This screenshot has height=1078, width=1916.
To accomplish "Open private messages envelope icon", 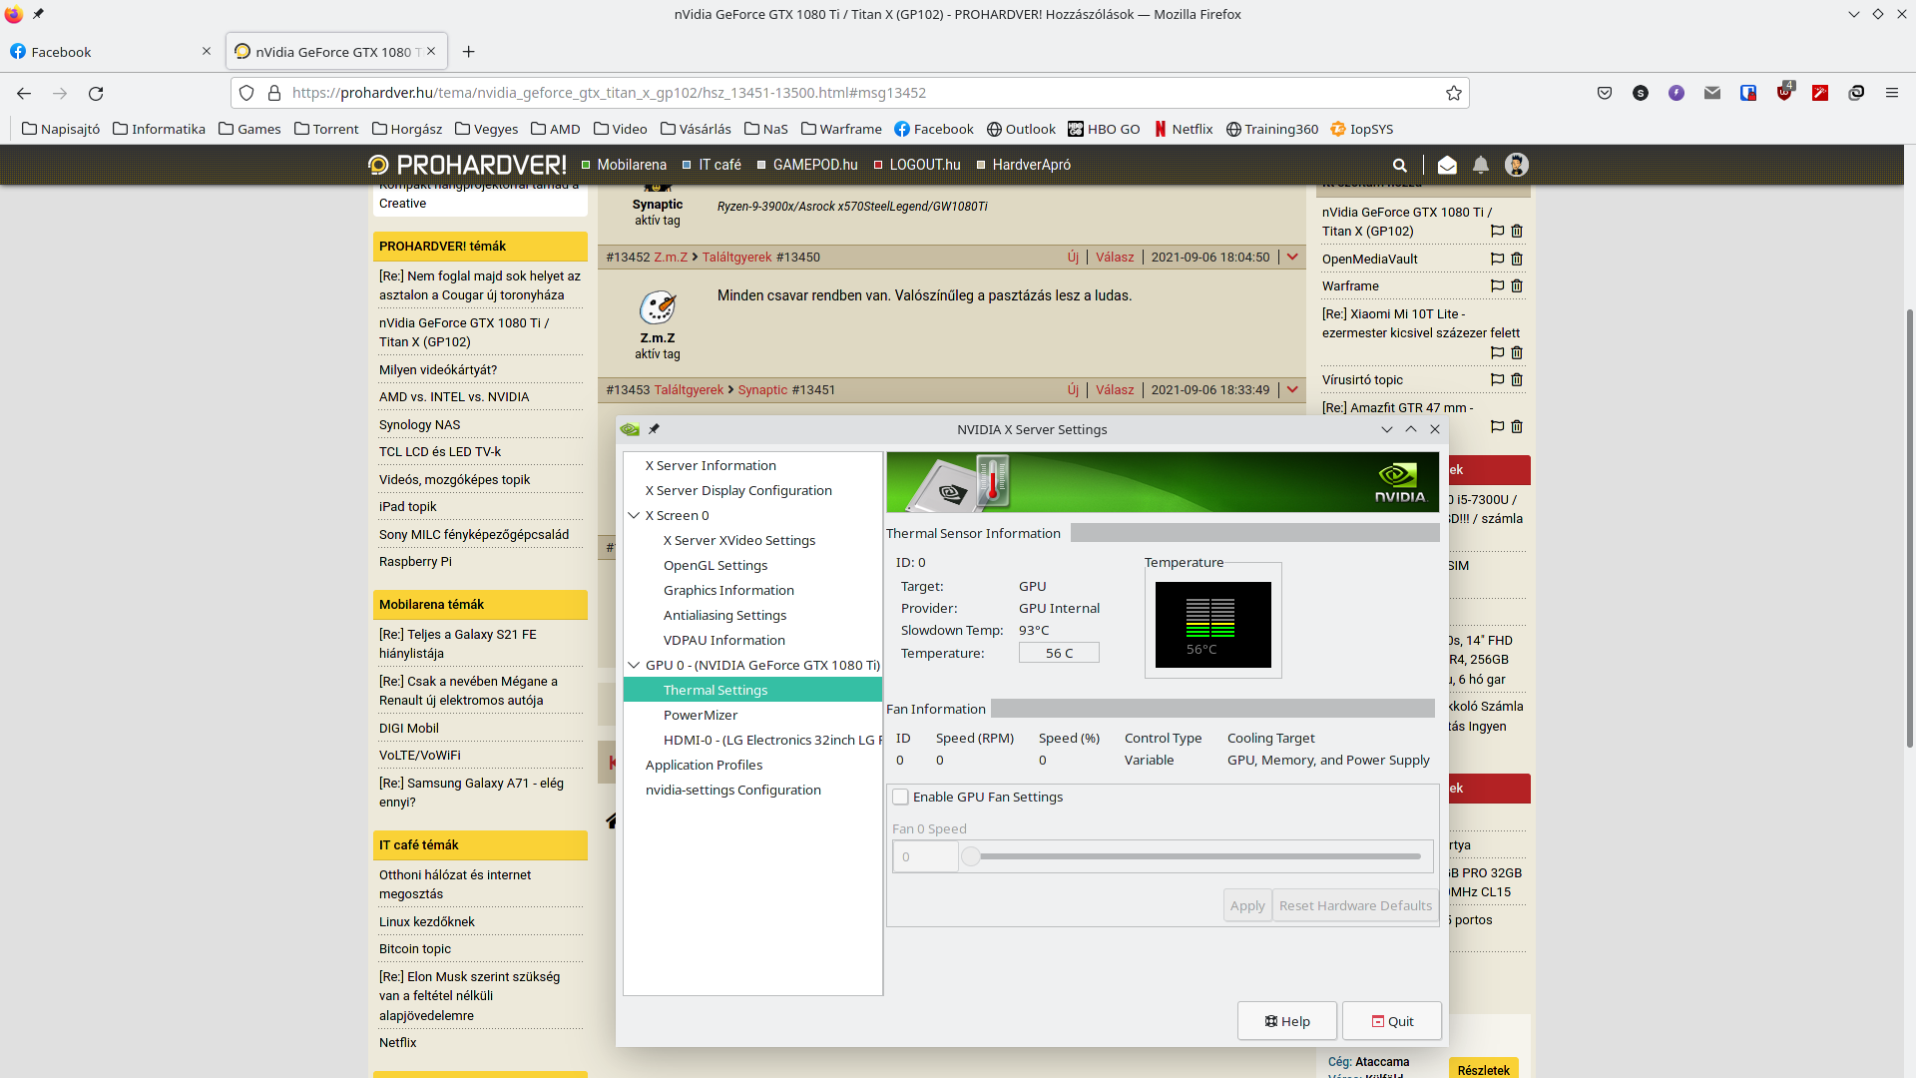I will point(1447,165).
